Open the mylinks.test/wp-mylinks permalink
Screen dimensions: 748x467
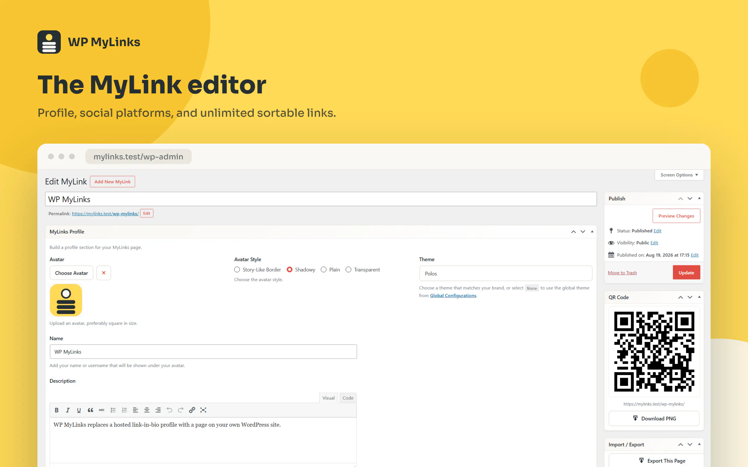point(105,214)
